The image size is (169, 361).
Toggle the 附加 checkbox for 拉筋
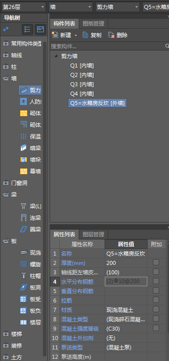[x=156, y=300]
